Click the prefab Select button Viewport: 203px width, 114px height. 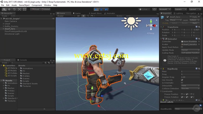pyautogui.click(x=174, y=23)
